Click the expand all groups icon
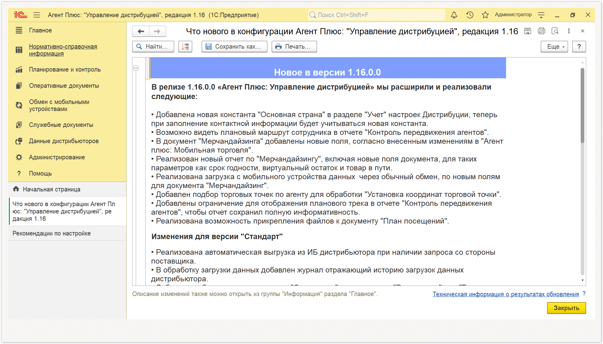This screenshot has height=344, width=603. [x=185, y=46]
